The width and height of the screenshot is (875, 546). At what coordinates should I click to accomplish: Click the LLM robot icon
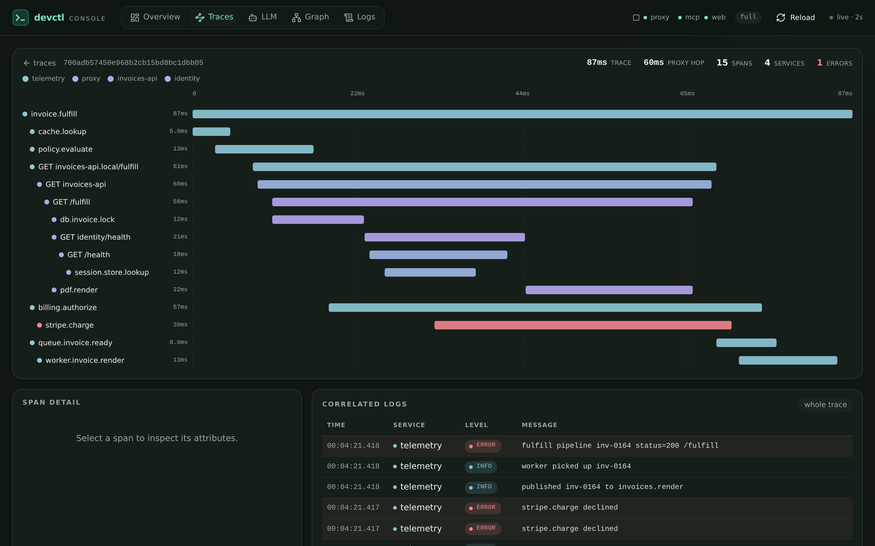(x=253, y=17)
